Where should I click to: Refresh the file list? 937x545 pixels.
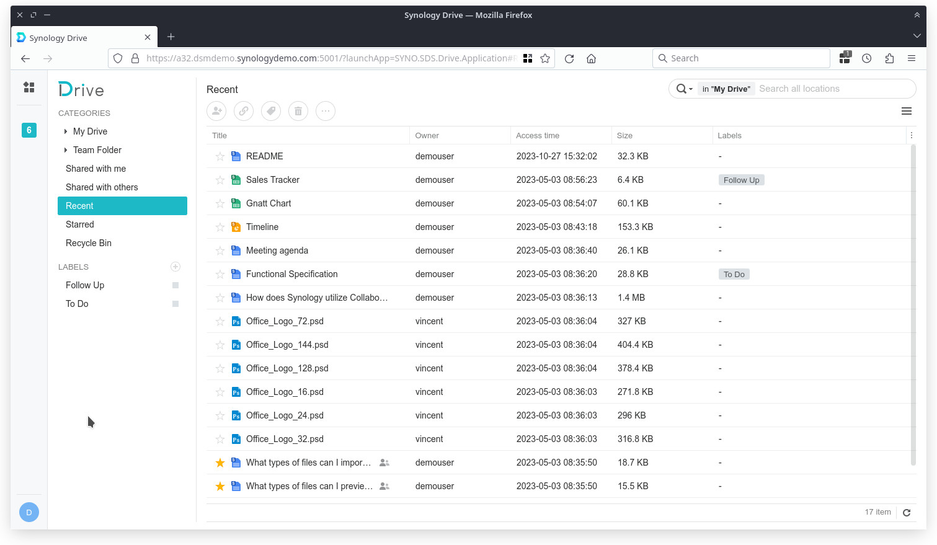907,513
